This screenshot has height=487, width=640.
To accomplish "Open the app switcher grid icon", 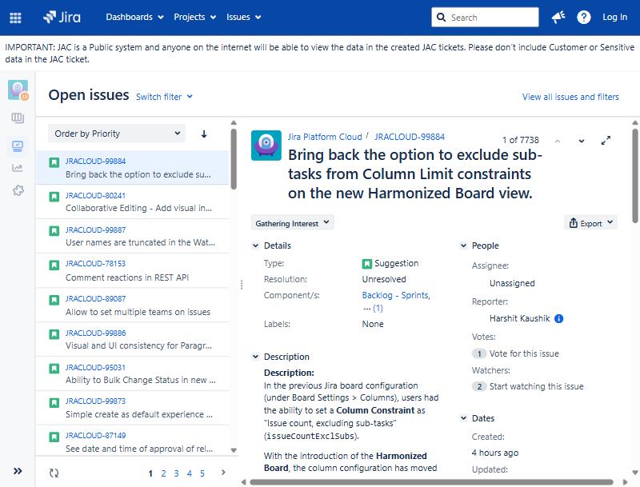I will coord(15,18).
